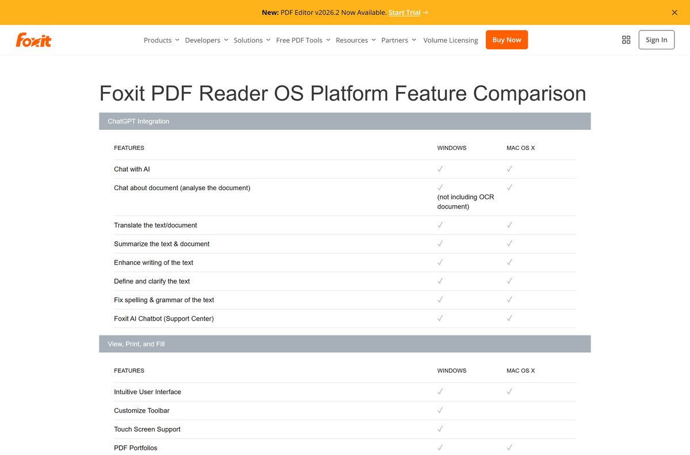Open the Developers menu
The image size is (690, 455).
click(x=202, y=40)
